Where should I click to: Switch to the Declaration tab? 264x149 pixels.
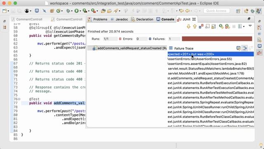[142, 19]
